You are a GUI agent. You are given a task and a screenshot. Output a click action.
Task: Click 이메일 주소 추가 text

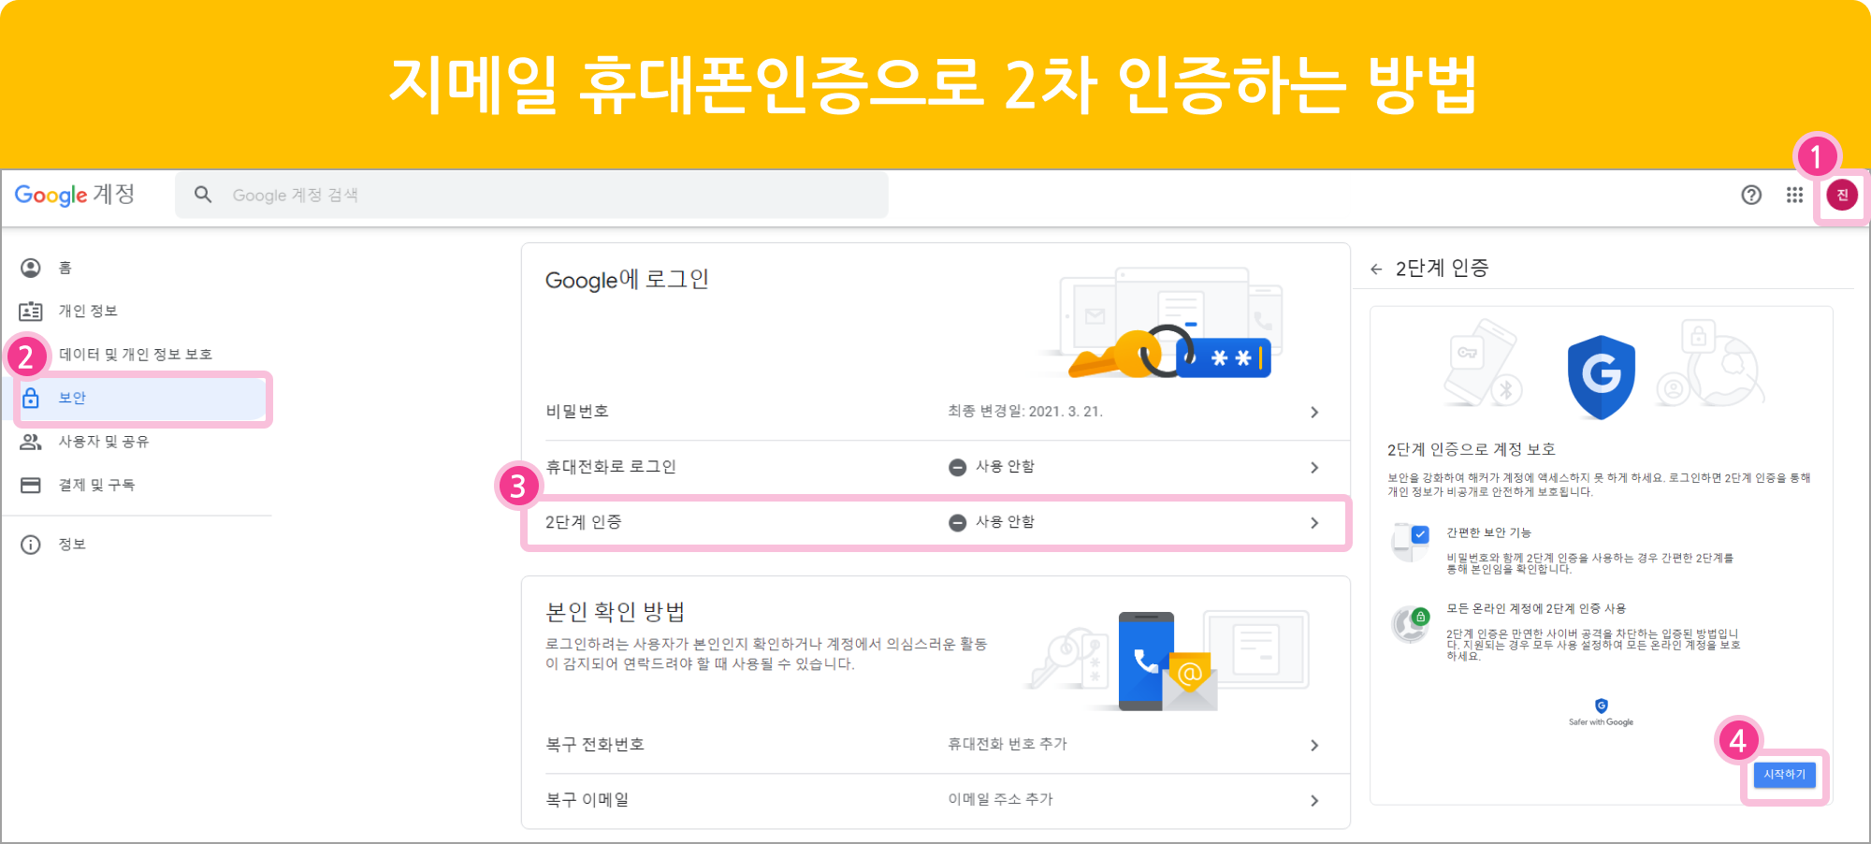click(x=1000, y=799)
